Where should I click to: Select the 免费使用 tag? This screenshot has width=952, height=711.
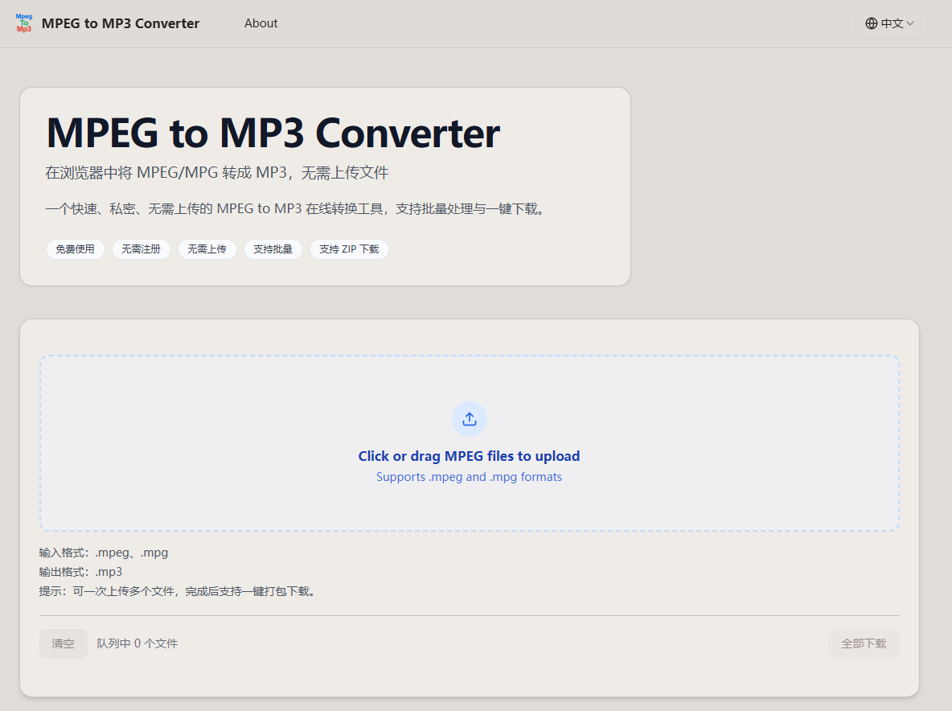point(75,249)
